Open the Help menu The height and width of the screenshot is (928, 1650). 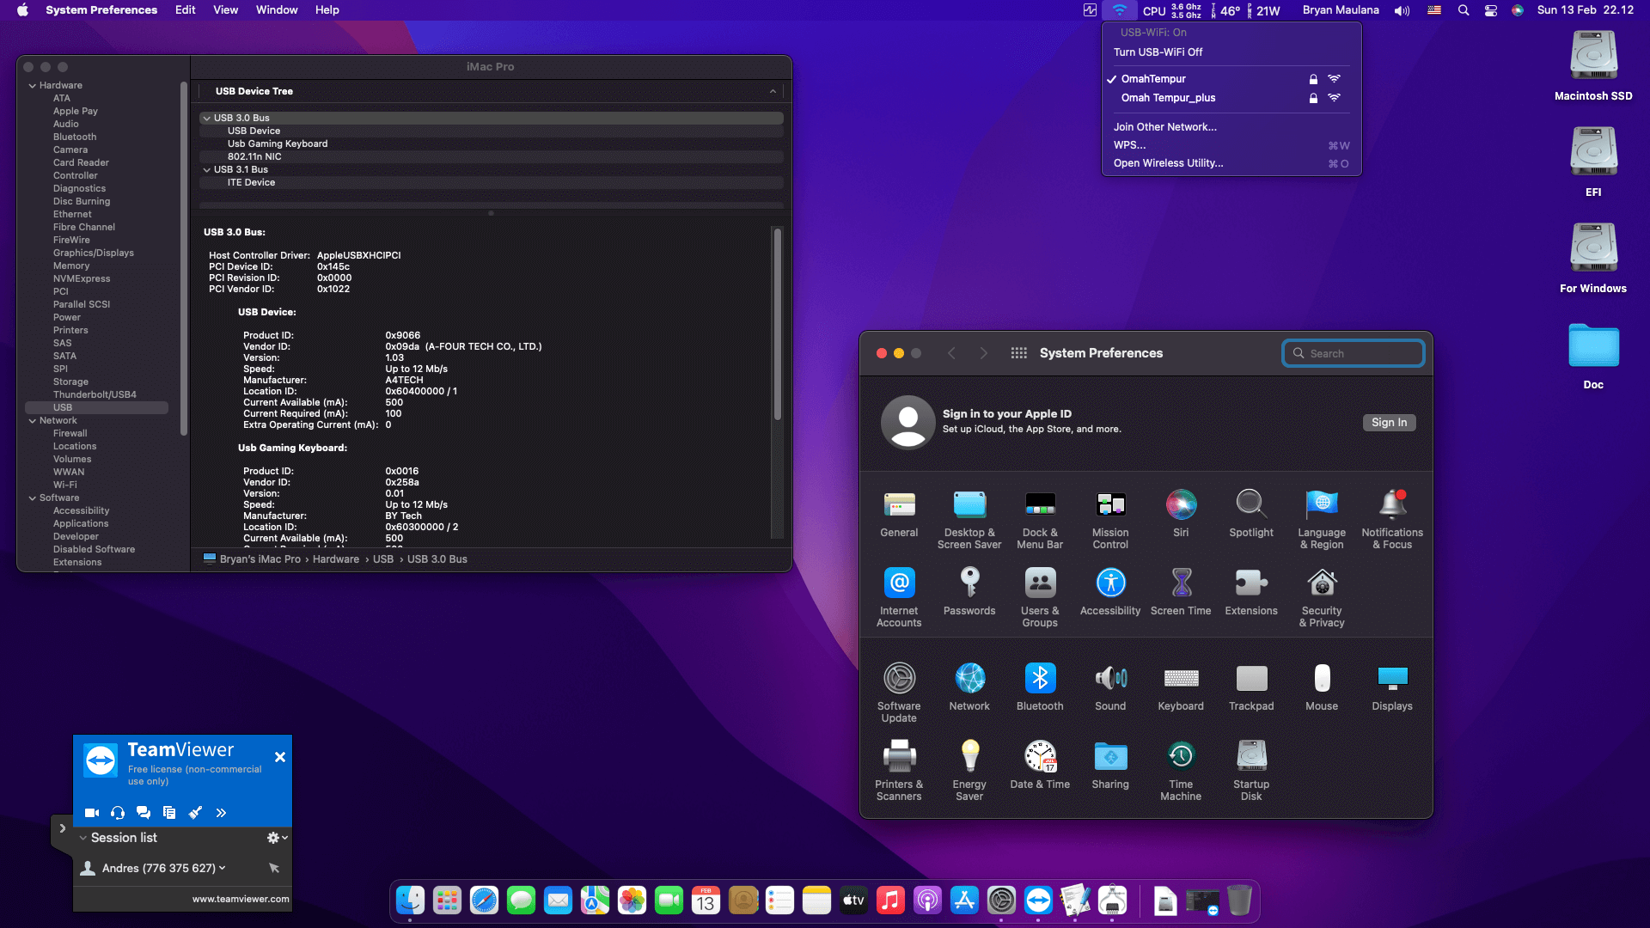(x=327, y=10)
